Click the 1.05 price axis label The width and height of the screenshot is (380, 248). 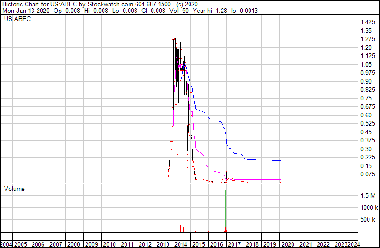coord(366,64)
